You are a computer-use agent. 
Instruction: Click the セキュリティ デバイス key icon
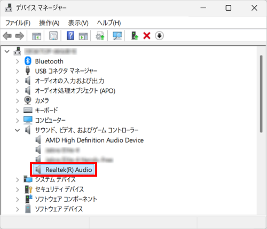point(28,189)
